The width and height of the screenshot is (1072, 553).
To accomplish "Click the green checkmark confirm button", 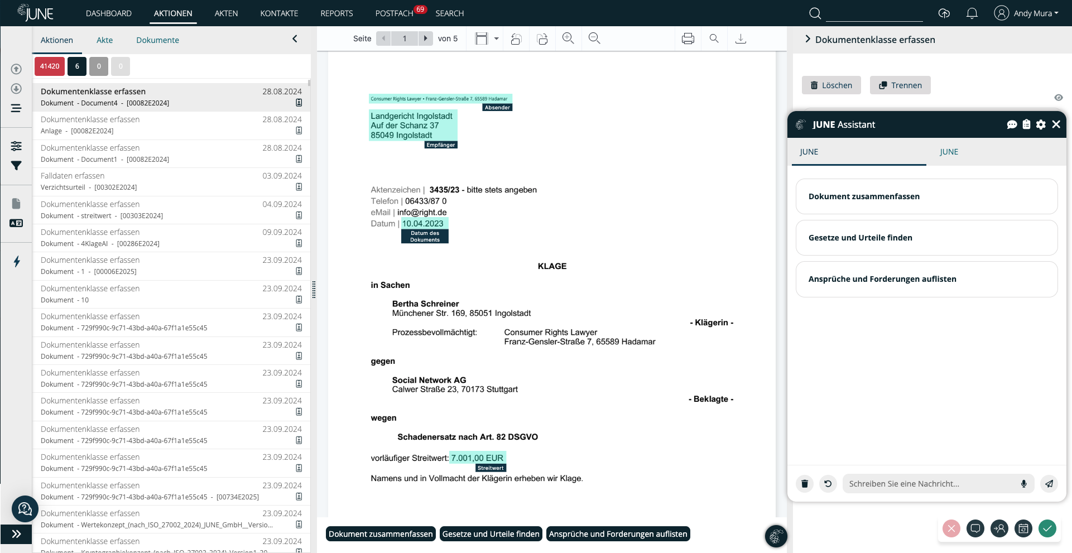I will click(1047, 528).
